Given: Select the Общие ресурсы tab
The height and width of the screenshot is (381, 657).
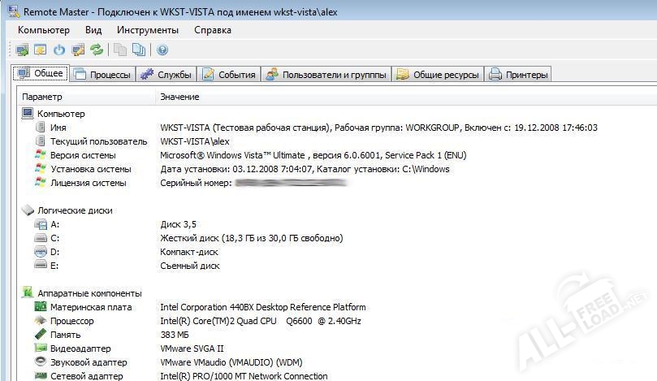Looking at the screenshot, I should [439, 75].
